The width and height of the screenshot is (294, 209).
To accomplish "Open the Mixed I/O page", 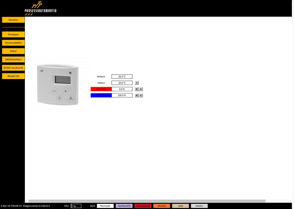I will 13,76.
